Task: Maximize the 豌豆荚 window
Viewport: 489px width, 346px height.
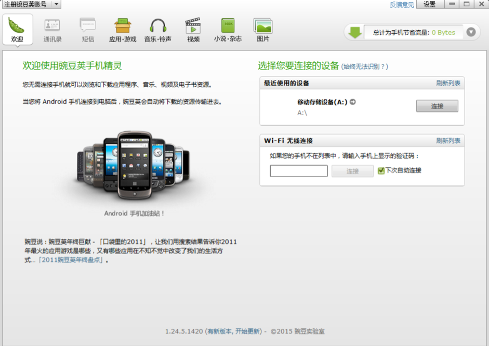Action: [x=467, y=4]
